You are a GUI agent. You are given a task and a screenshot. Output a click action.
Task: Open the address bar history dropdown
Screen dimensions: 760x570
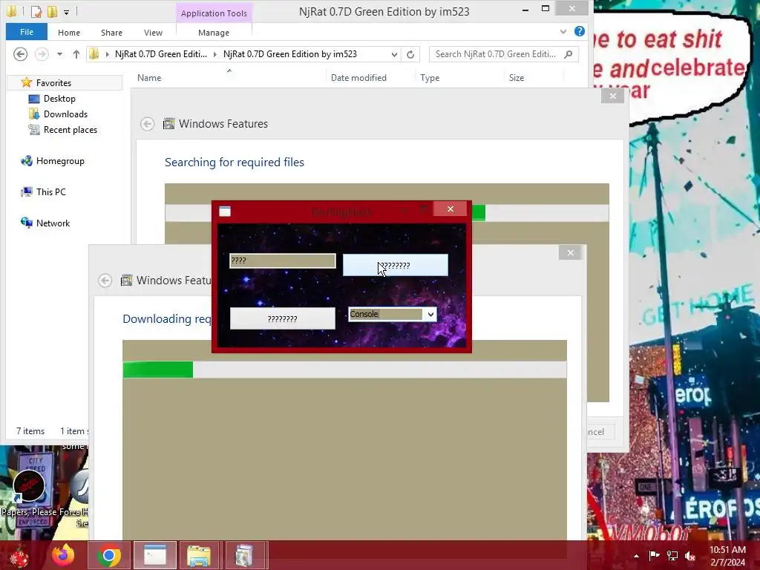tap(394, 54)
